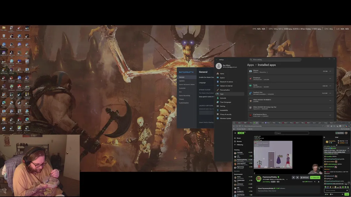Click Show More under the Kick Following list
This screenshot has width=351, height=197.
pos(237,171)
